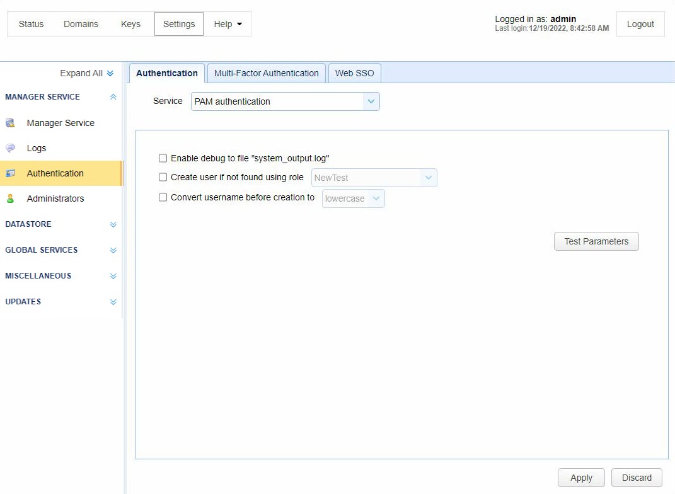Enable debug to file system_output.log
Screen dimensions: 675x494
[163, 158]
